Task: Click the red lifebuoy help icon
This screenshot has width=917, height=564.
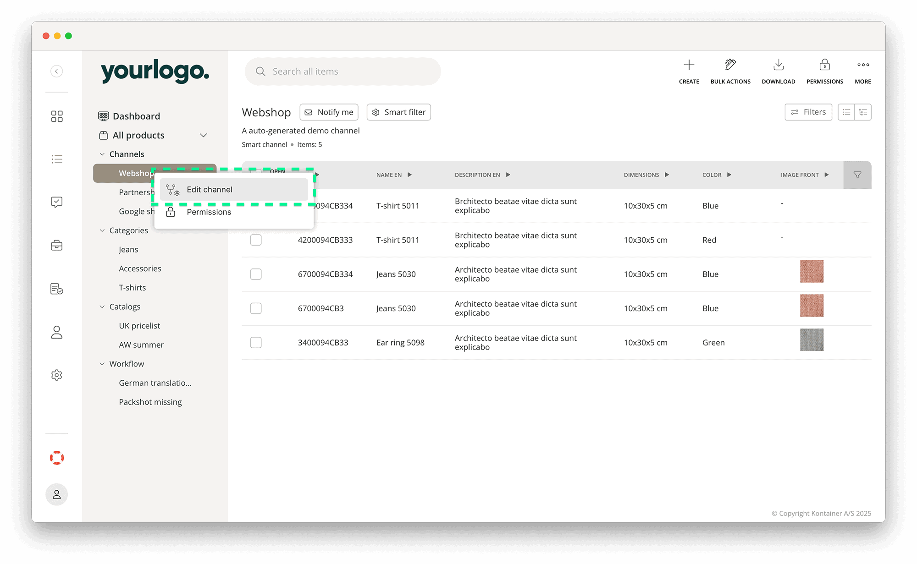Action: coord(57,458)
